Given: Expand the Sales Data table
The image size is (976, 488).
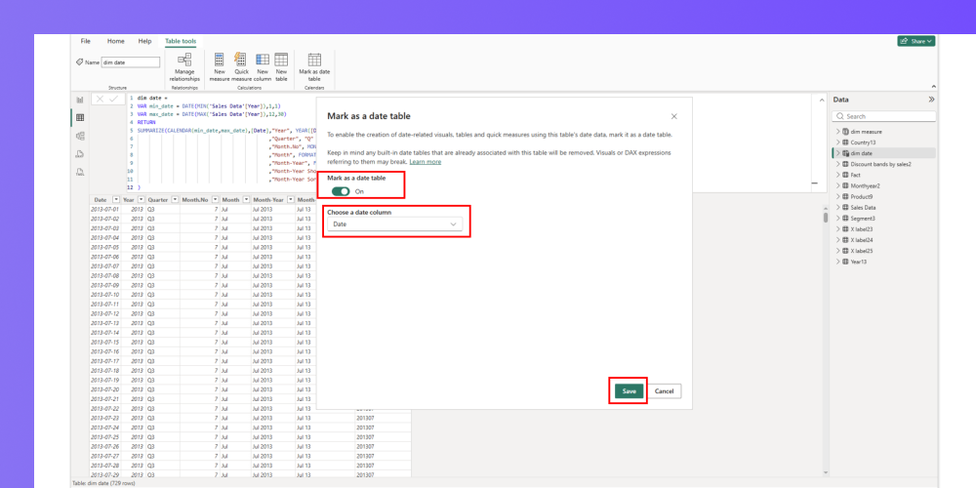Looking at the screenshot, I should coord(837,207).
